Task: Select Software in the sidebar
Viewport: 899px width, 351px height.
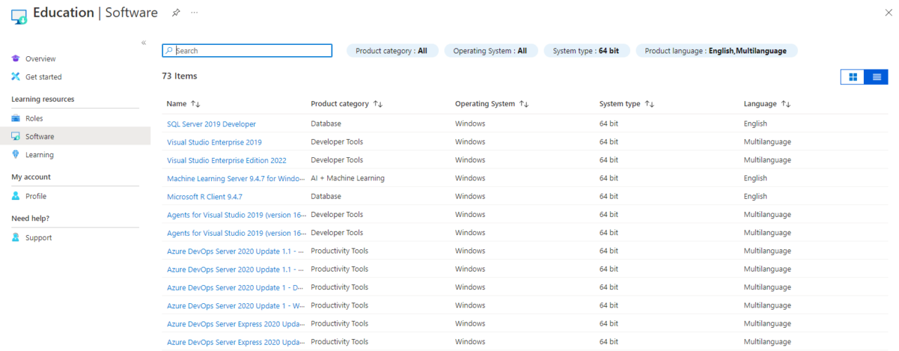Action: point(75,136)
